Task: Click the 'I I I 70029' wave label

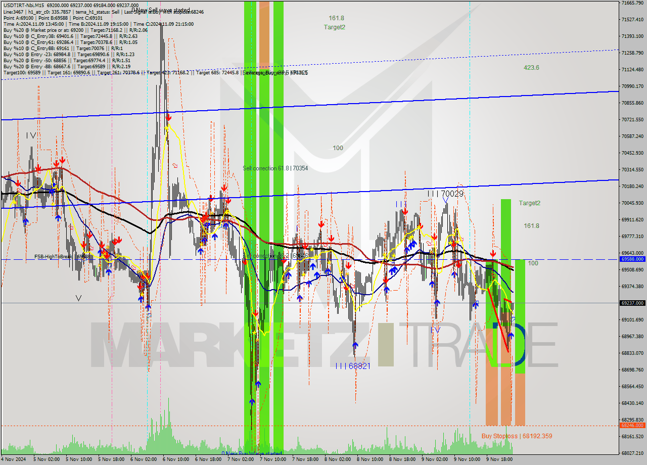Action: click(x=445, y=194)
